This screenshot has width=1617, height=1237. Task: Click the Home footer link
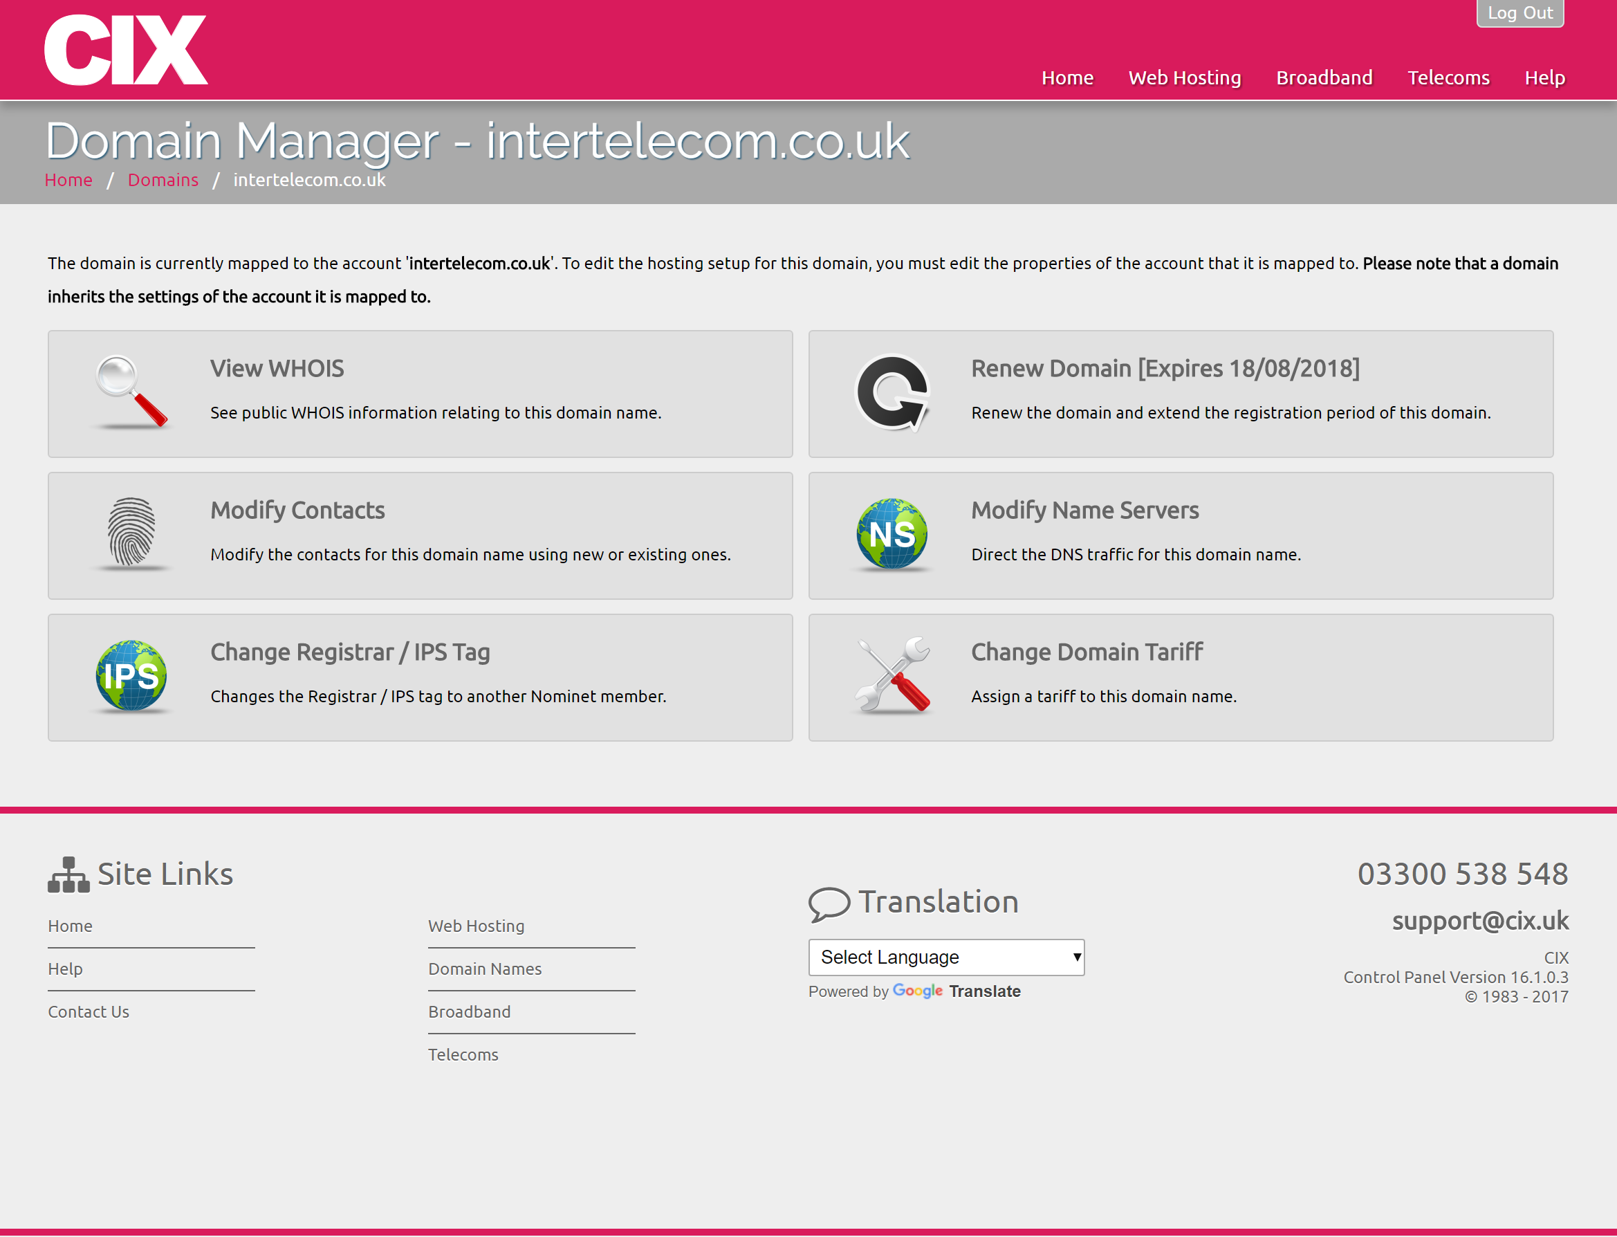(70, 926)
